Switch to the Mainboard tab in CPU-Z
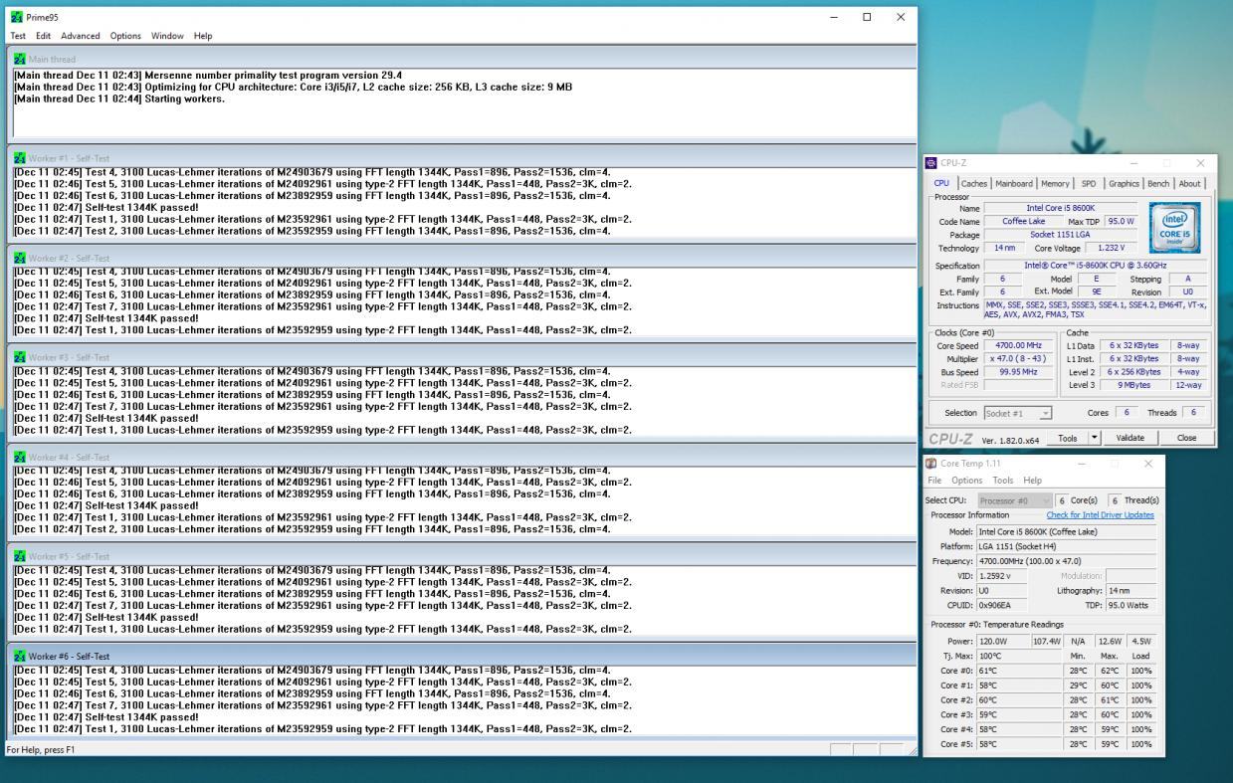Viewport: 1233px width, 783px height. click(x=1014, y=183)
